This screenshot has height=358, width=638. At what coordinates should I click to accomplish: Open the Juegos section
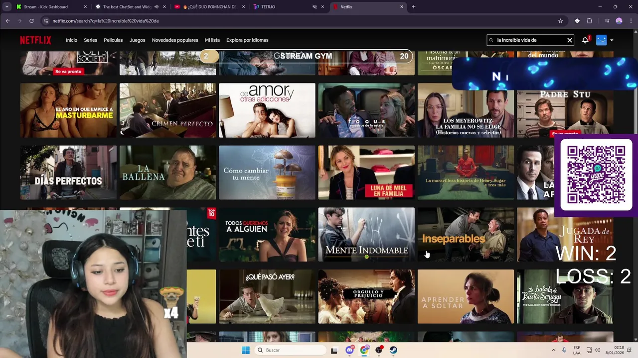coord(137,40)
